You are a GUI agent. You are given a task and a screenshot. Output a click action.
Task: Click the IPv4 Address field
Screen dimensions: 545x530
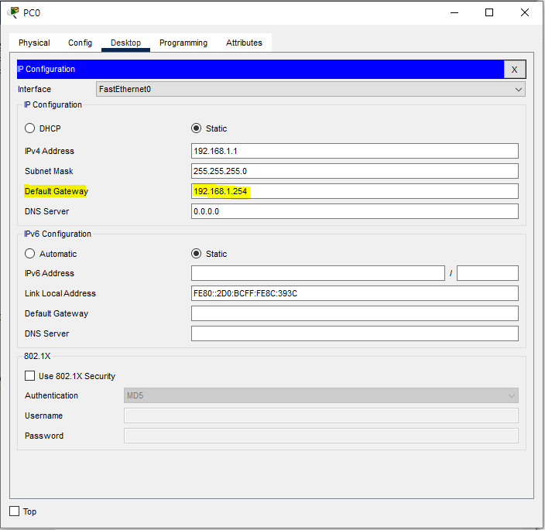click(355, 151)
